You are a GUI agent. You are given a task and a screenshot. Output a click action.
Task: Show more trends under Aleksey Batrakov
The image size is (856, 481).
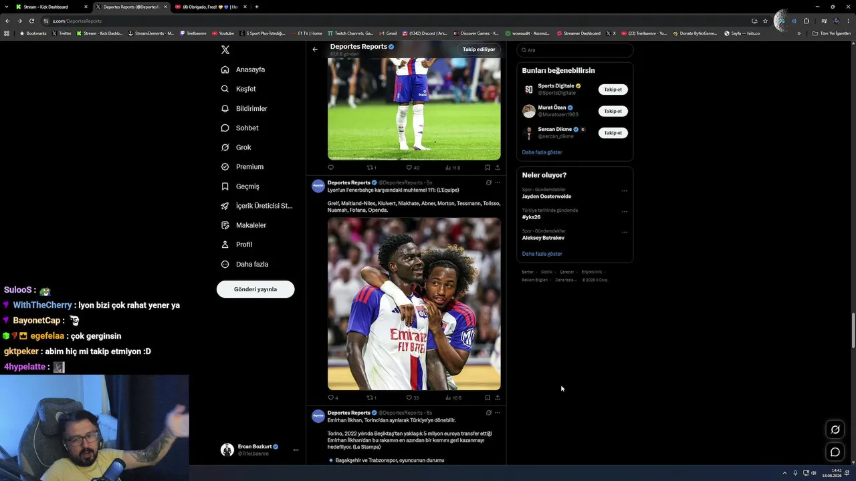(542, 254)
